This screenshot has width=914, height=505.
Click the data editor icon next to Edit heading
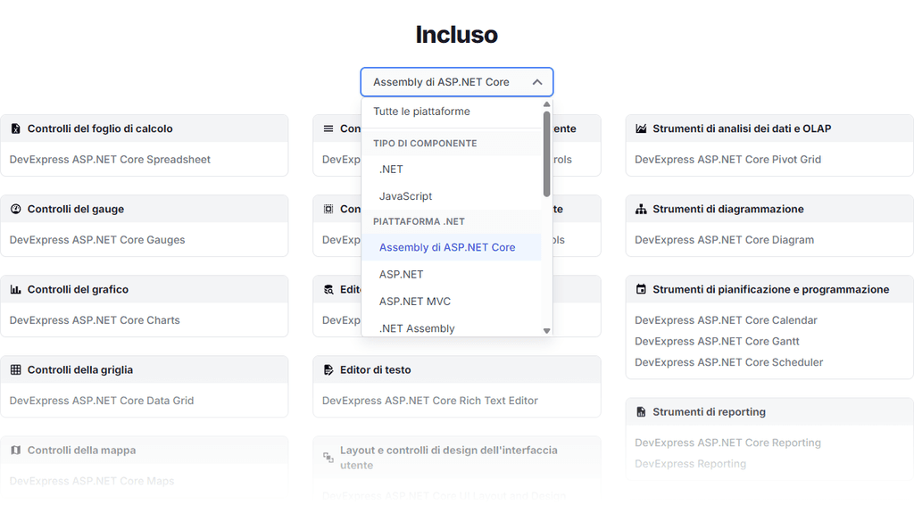pos(328,289)
